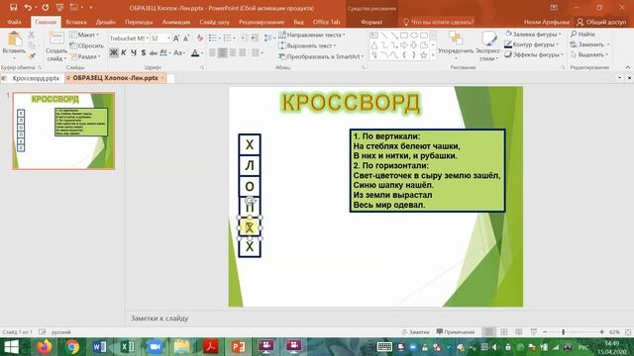Align text right toggle

233,52
